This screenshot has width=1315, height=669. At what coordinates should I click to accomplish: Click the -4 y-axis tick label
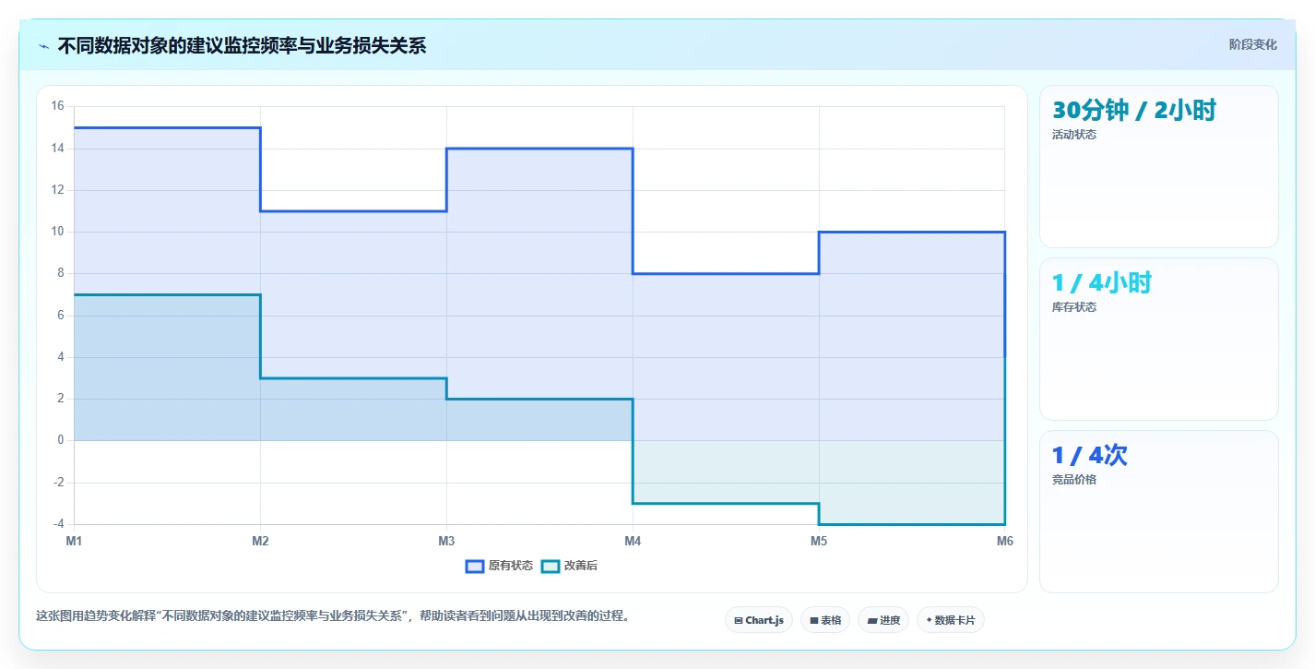pos(57,524)
